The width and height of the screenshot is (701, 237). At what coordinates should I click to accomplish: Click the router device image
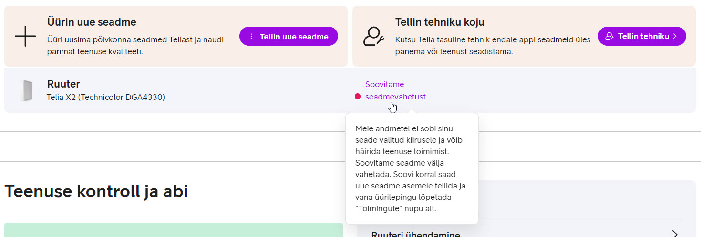(26, 90)
